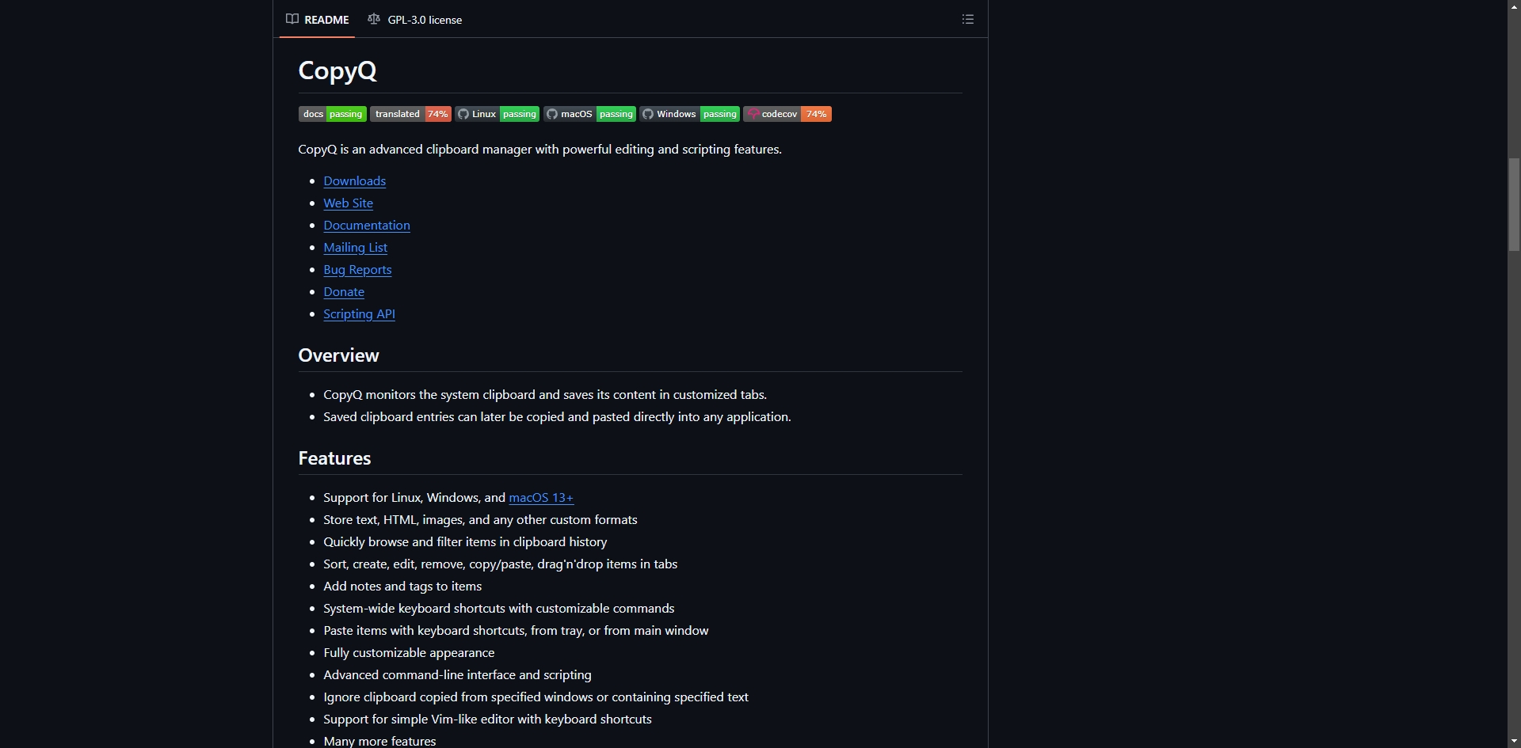Image resolution: width=1521 pixels, height=748 pixels.
Task: Click the docs passing badge
Action: coord(333,114)
